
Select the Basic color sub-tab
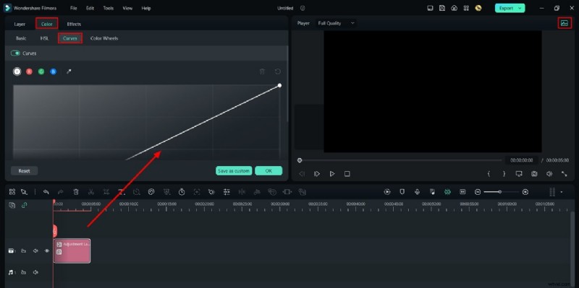click(21, 38)
